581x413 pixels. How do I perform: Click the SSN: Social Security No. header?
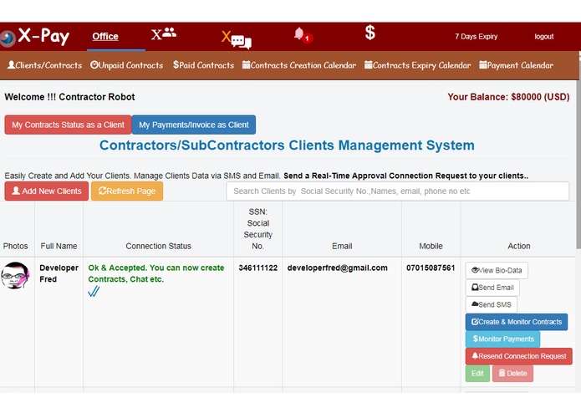pyautogui.click(x=257, y=229)
